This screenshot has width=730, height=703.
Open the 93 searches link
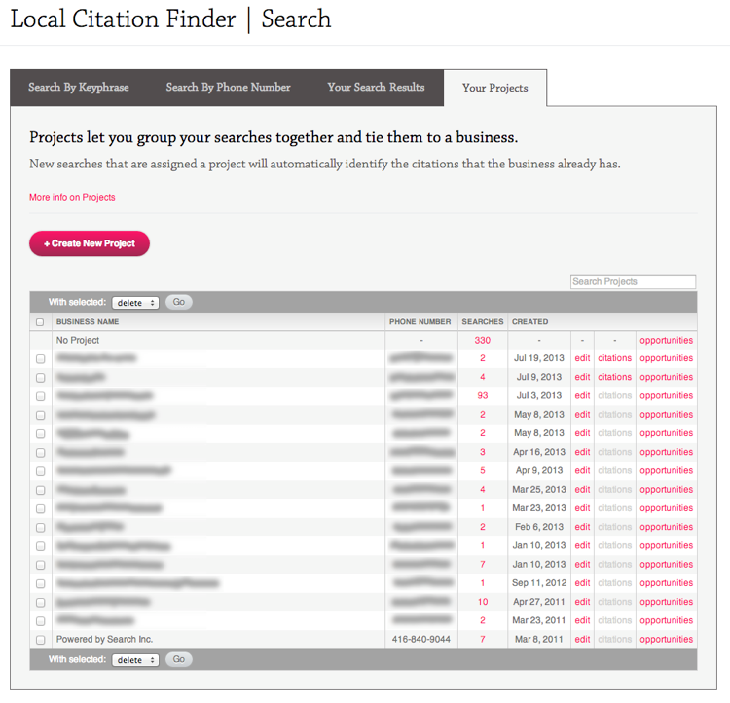point(483,395)
